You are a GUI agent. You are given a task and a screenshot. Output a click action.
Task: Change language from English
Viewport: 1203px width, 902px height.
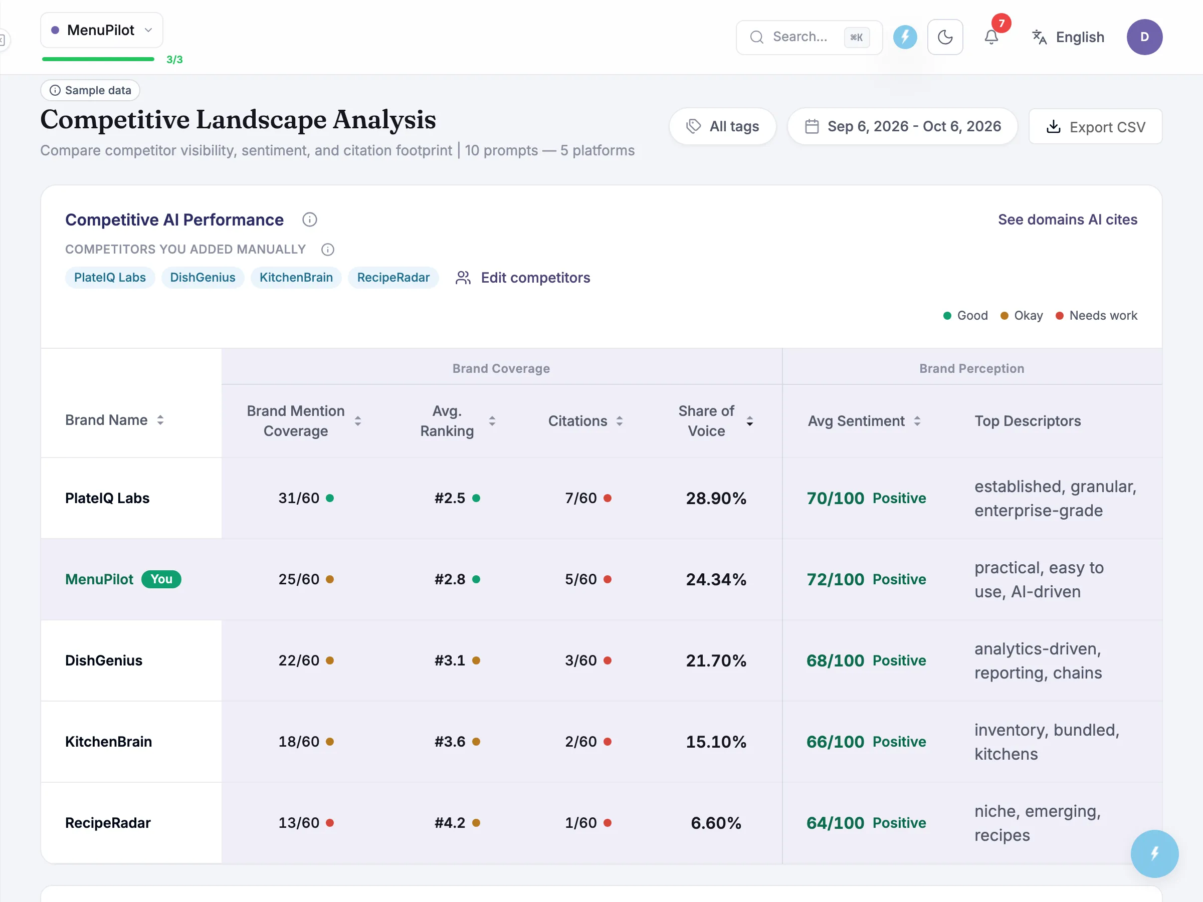[x=1068, y=37]
